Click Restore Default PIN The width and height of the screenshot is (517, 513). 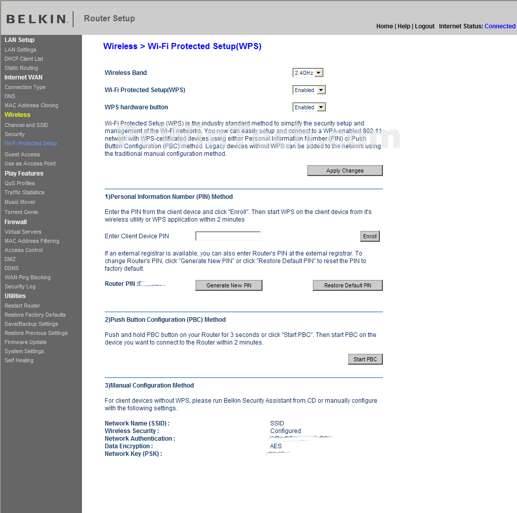(x=348, y=285)
